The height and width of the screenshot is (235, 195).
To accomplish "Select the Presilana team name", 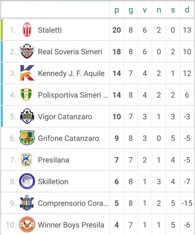I will [x=54, y=160].
